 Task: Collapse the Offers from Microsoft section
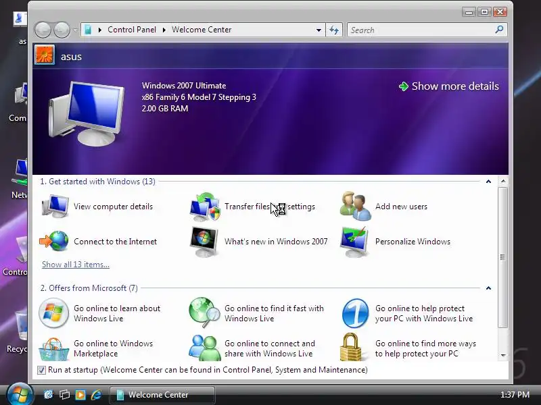tap(488, 288)
